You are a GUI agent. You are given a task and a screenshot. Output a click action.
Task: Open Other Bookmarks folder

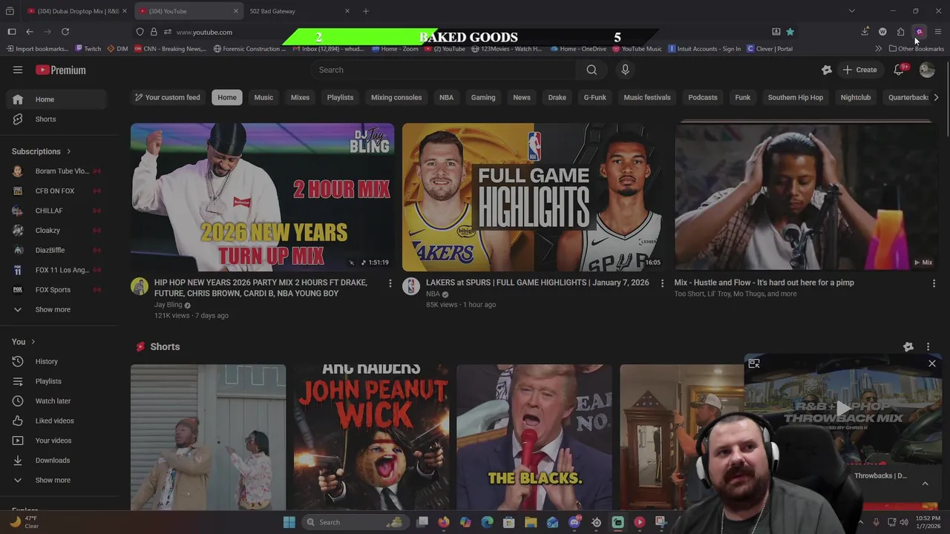[x=916, y=49]
